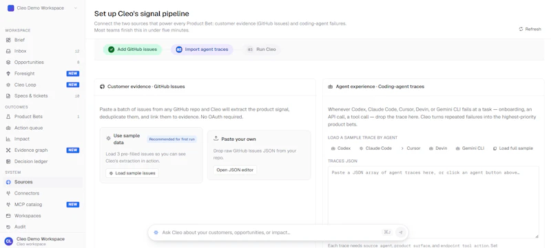The image size is (551, 248).
Task: Click the robot icon in Agent experience header
Action: pos(331,87)
